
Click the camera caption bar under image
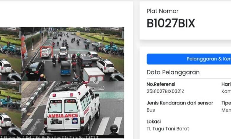(62, 137)
